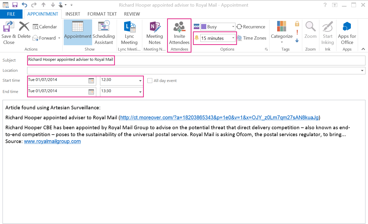
Task: Open Outlook Help question mark
Action: click(325, 5)
